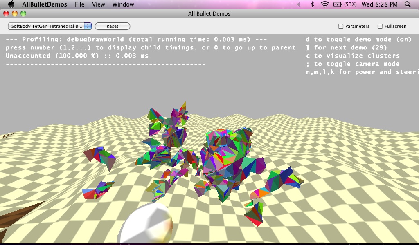419x245 pixels.
Task: Open the Window menu
Action: click(x=123, y=4)
